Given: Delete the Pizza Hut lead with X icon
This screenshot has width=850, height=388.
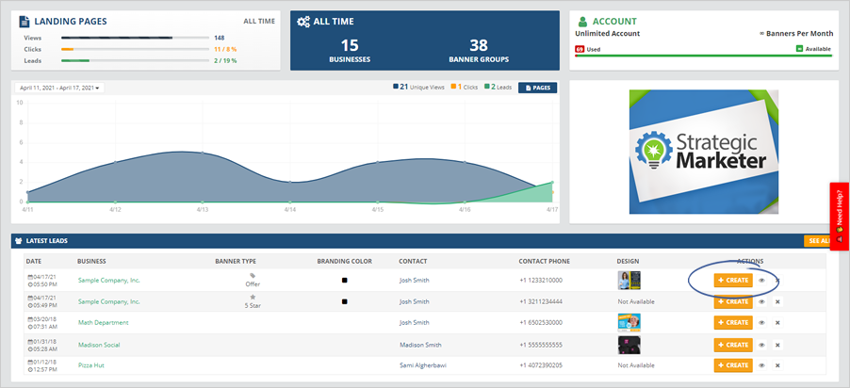Looking at the screenshot, I should pos(777,366).
